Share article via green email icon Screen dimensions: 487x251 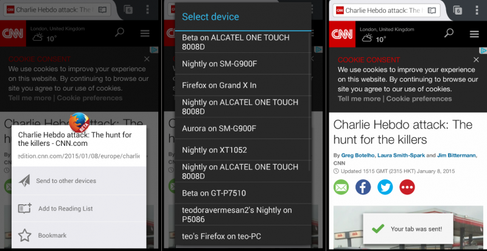coord(341,187)
